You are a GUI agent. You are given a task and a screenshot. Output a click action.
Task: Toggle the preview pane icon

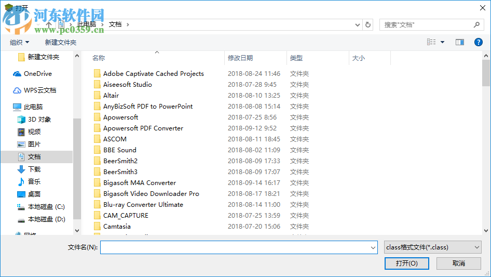pyautogui.click(x=460, y=42)
